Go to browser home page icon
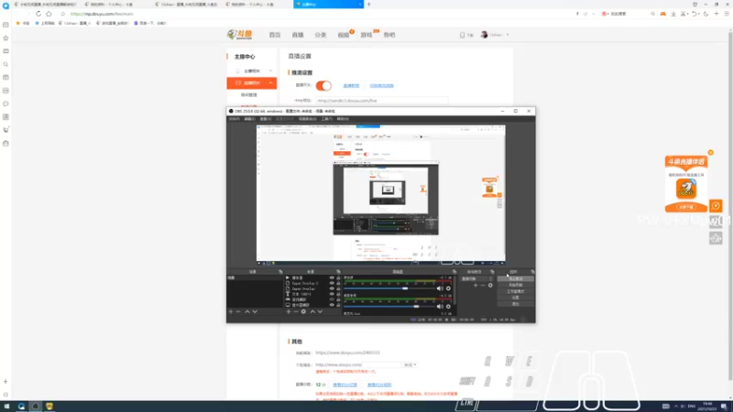Screen dimensions: 733x412 coord(49,14)
